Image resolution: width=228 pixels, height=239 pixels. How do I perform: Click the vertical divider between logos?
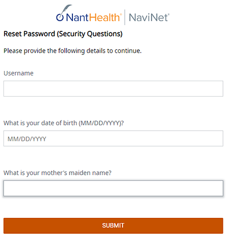[125, 17]
